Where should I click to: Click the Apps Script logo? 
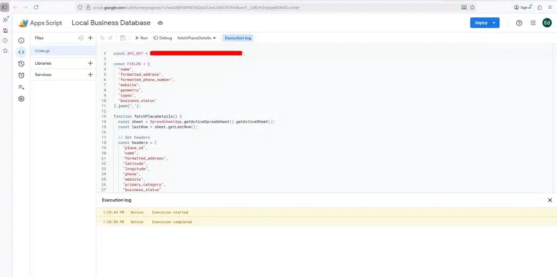pos(40,23)
